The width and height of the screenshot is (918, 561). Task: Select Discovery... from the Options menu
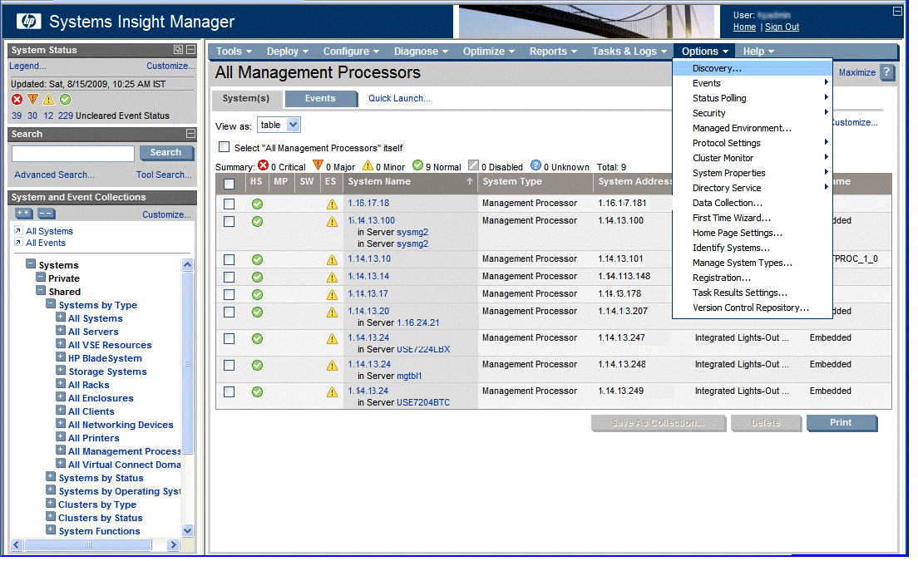[753, 68]
